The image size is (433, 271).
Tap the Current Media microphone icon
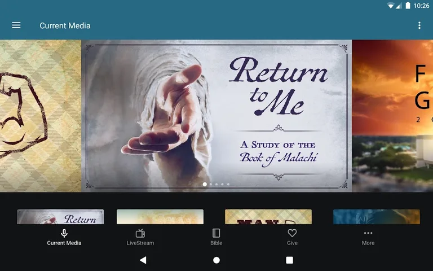(x=64, y=233)
